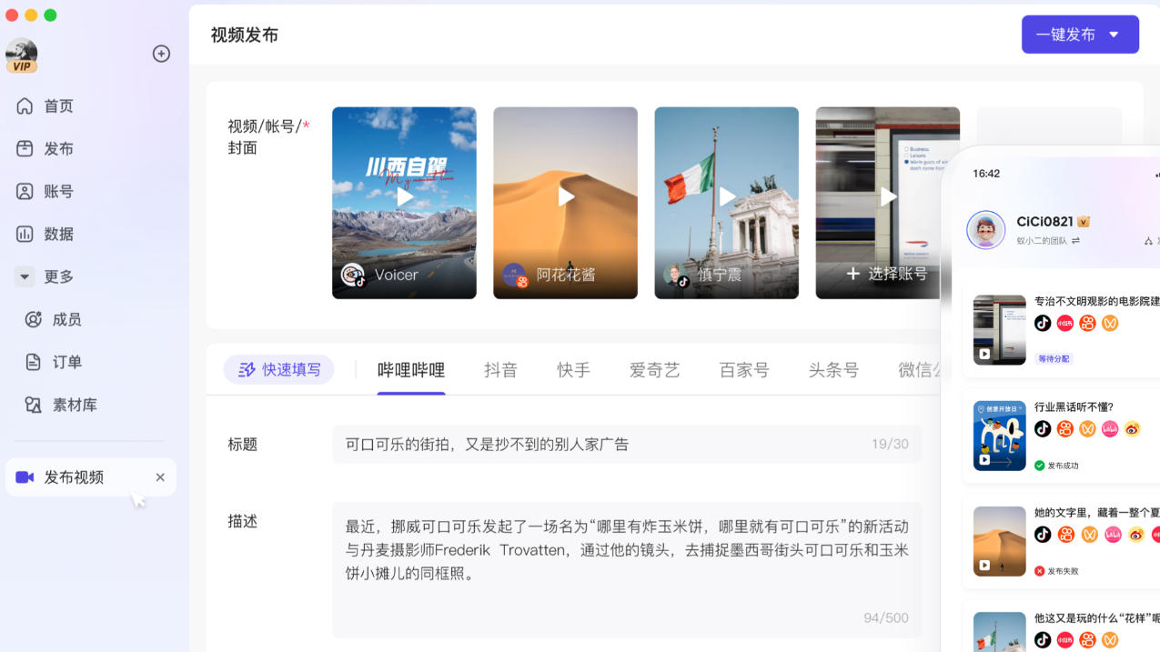Select the 爱奇艺 platform tab

click(654, 370)
